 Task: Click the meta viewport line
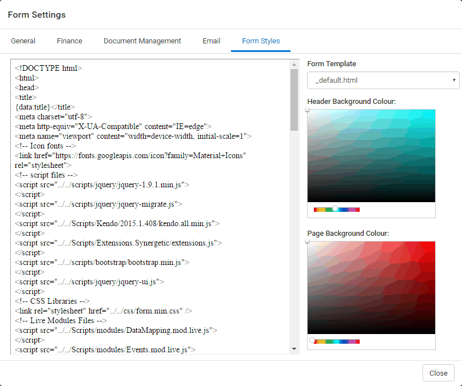coord(133,136)
